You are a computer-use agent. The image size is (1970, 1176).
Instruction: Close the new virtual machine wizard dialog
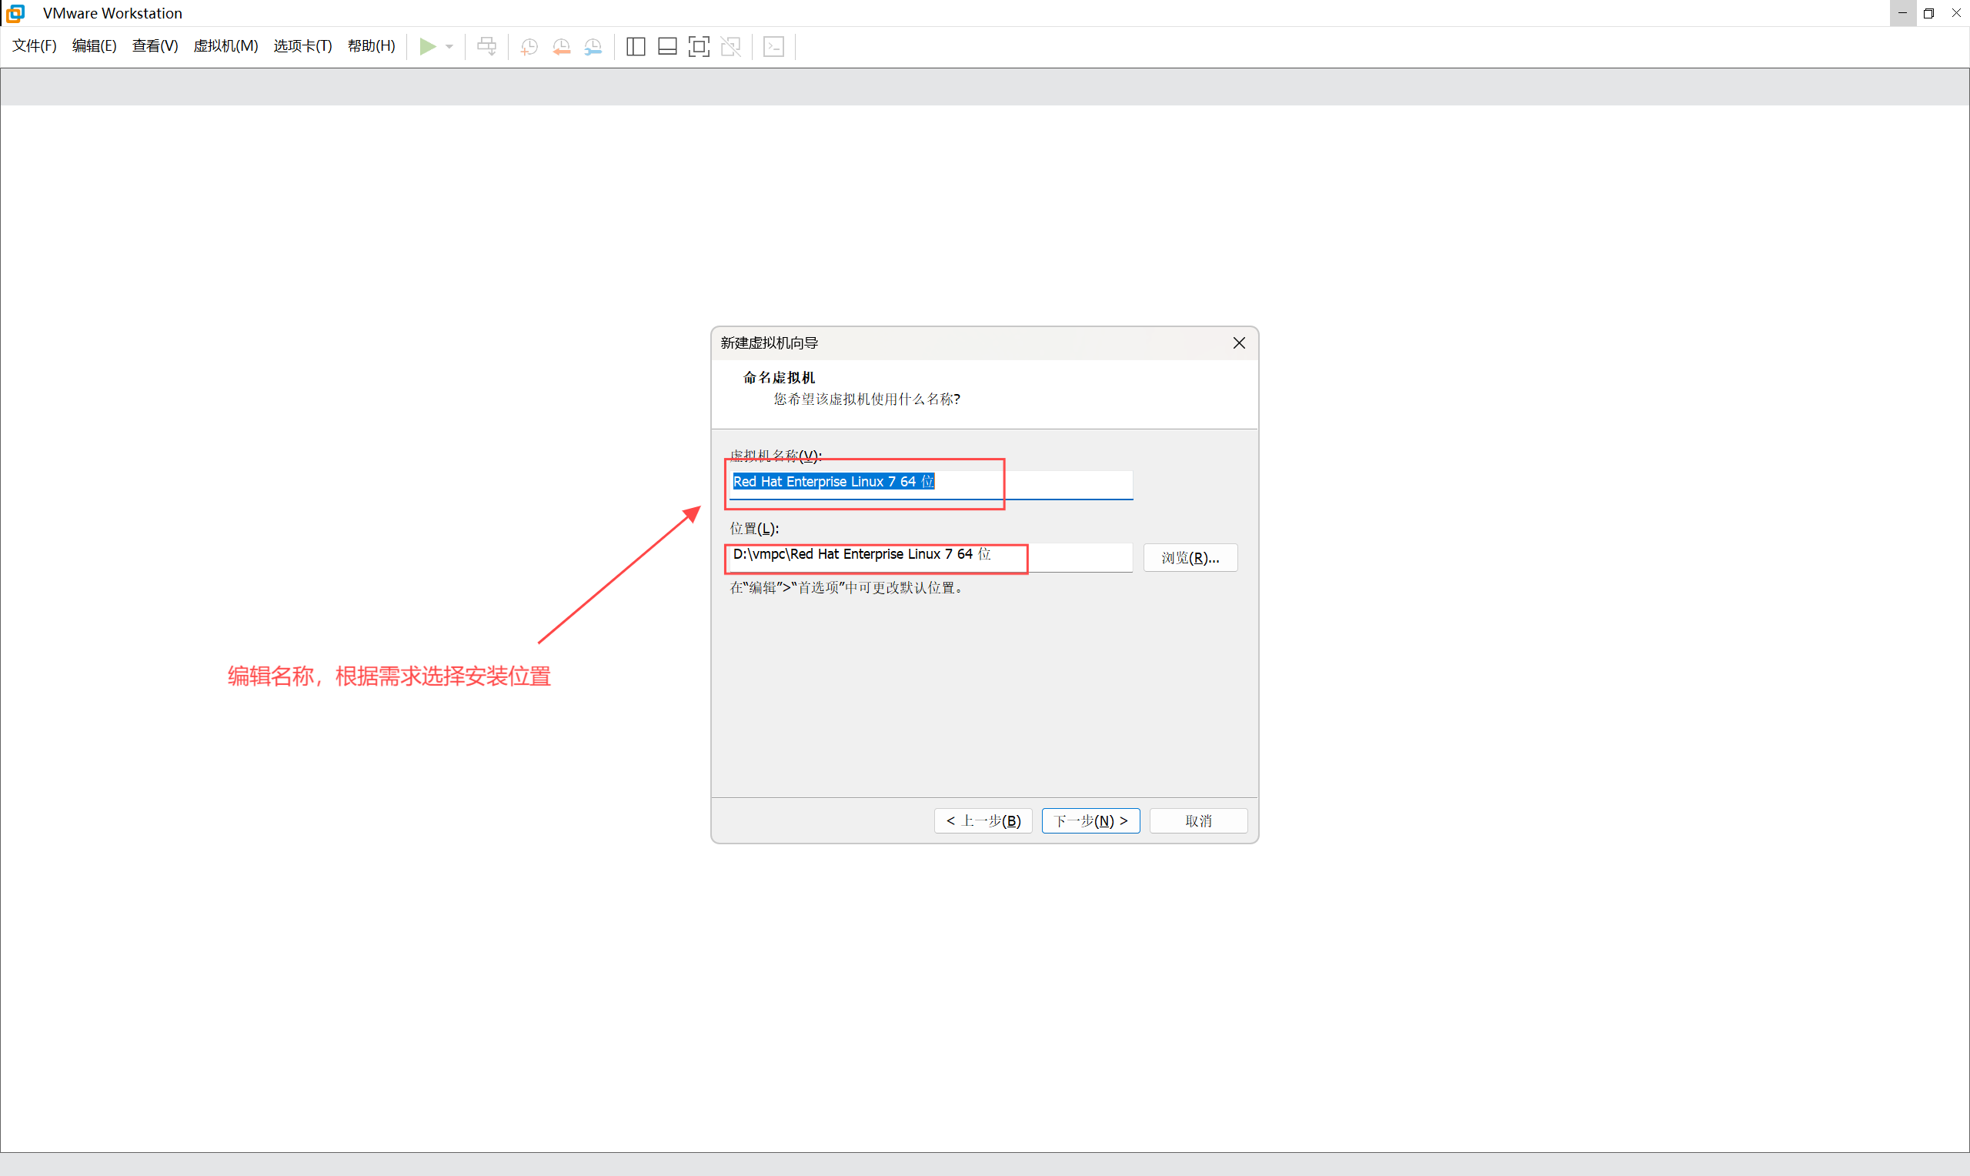pos(1239,343)
